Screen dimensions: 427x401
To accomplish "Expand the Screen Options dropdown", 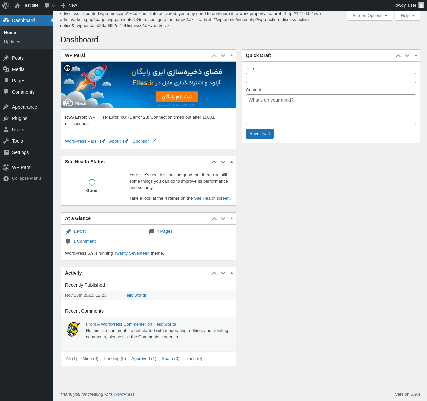I will tap(370, 15).
